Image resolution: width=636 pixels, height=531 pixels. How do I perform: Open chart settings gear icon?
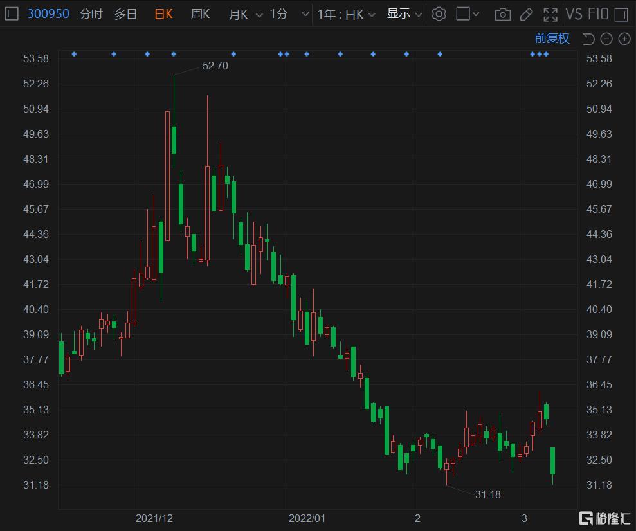click(439, 14)
